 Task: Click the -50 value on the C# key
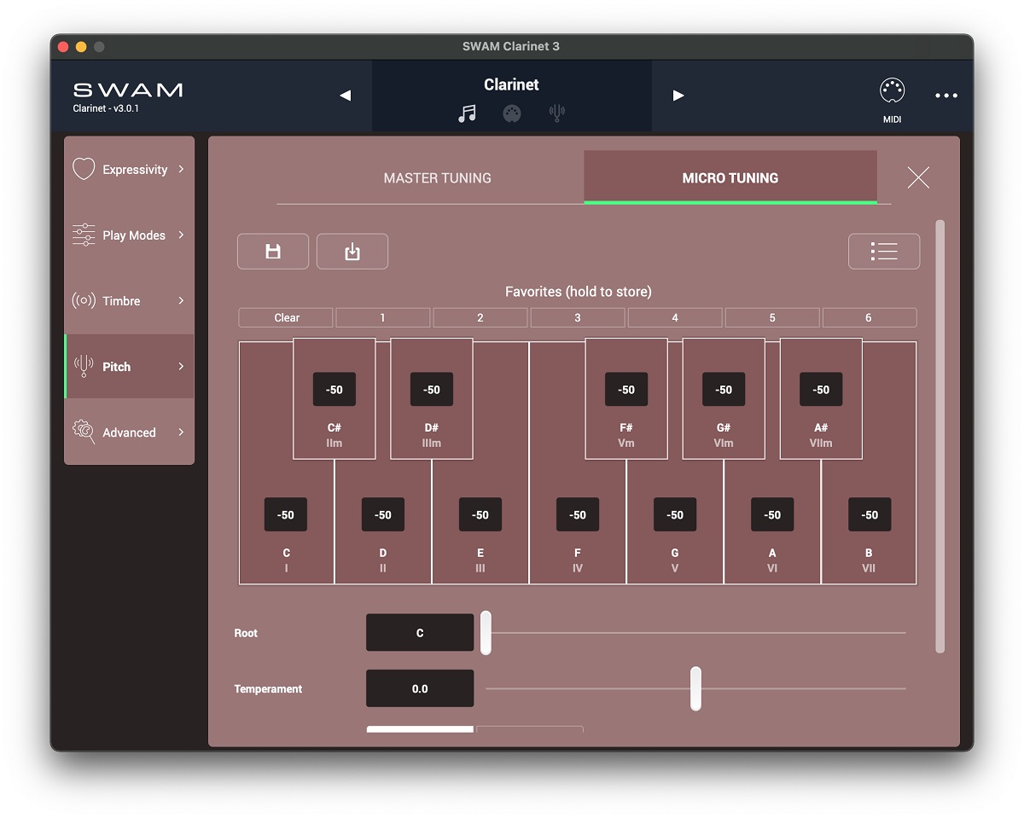tap(335, 390)
